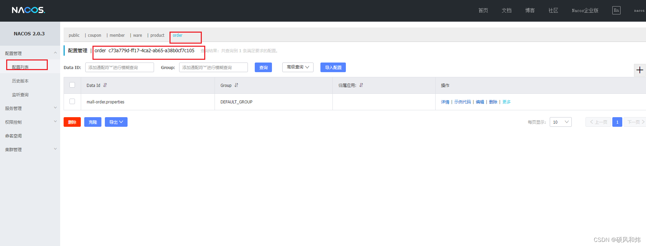Open 历史版本 in sidebar
The height and width of the screenshot is (246, 646).
pos(20,81)
